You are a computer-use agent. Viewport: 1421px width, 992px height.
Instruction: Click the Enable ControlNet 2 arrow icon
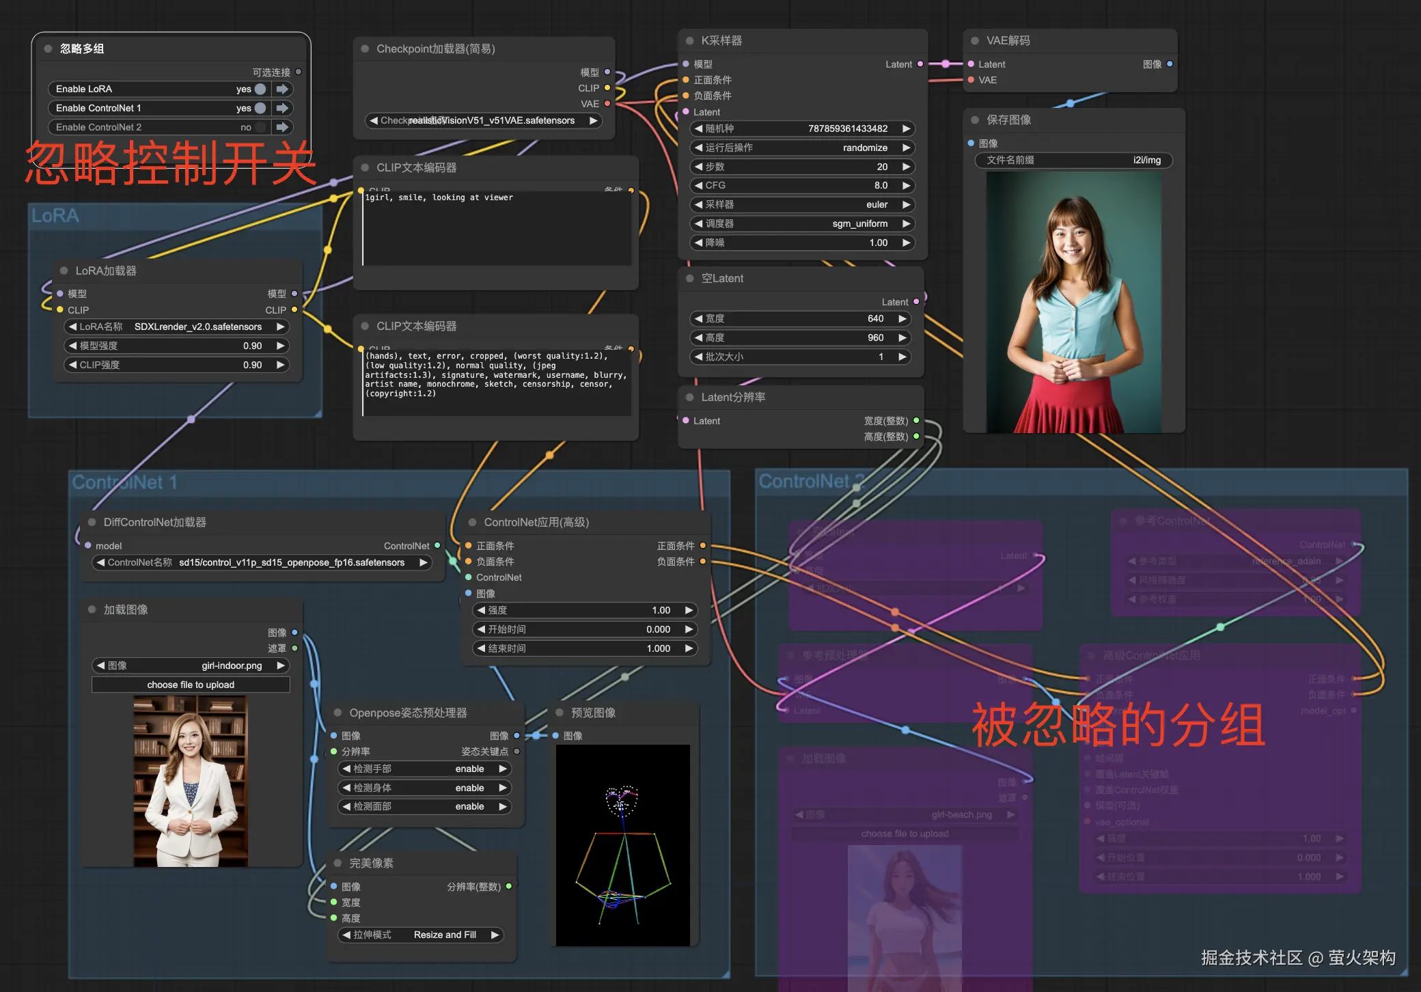click(282, 127)
